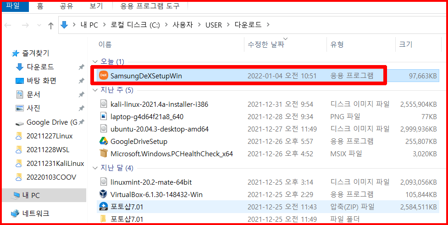
Task: Click the pin icon beside 바탕 화면
Action: pyautogui.click(x=81, y=81)
